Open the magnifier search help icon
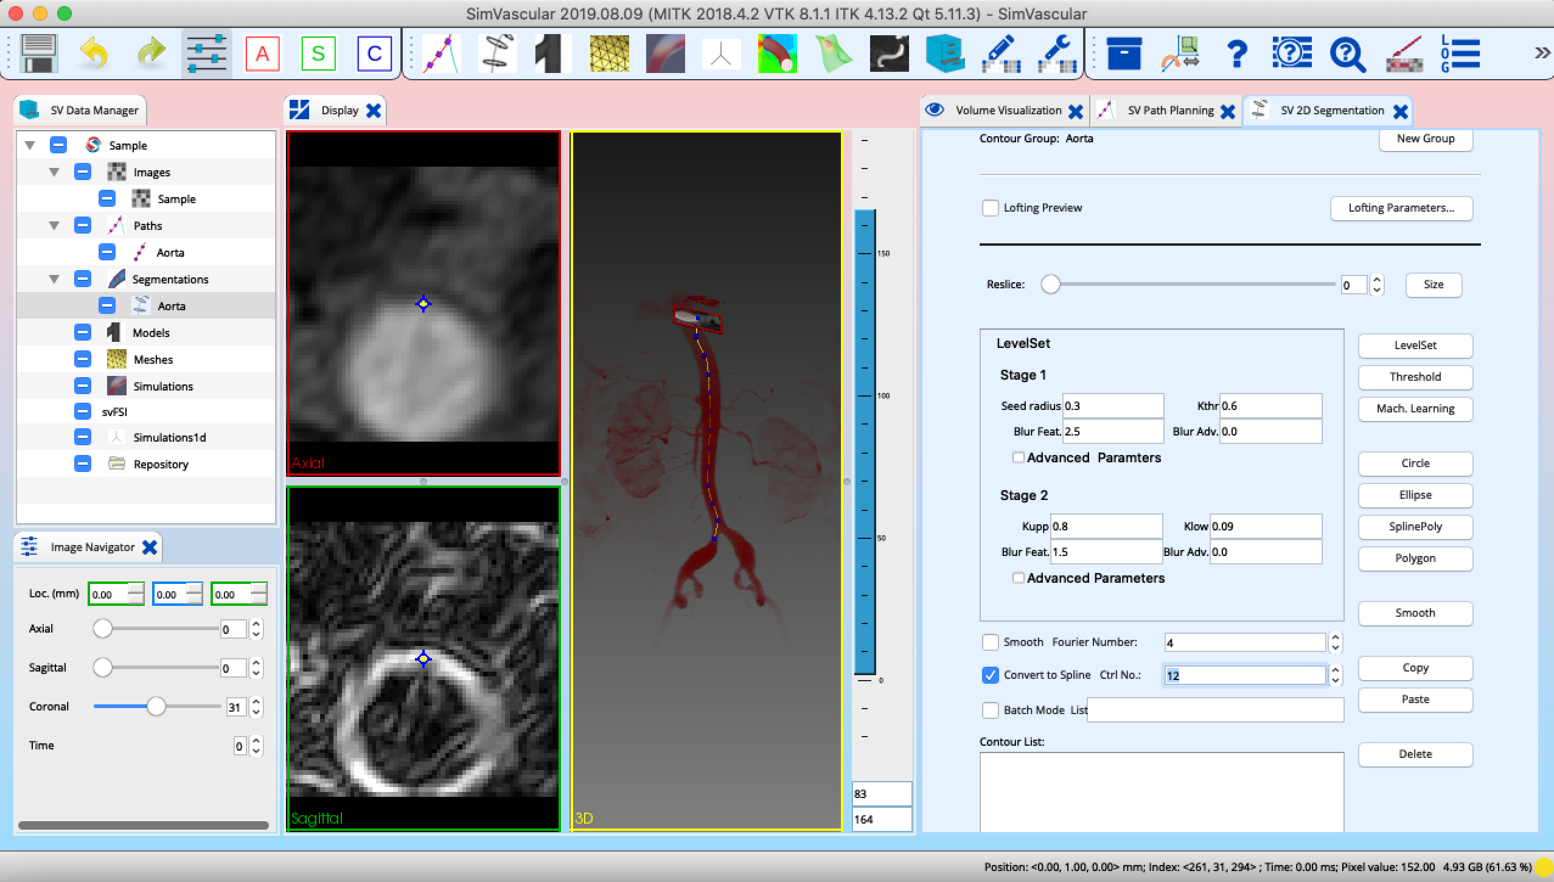1554x882 pixels. pyautogui.click(x=1348, y=54)
